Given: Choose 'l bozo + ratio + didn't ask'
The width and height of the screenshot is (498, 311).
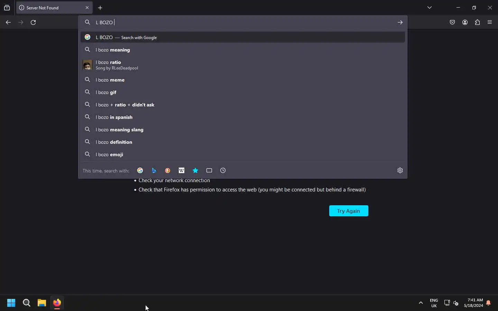Looking at the screenshot, I should click(243, 105).
